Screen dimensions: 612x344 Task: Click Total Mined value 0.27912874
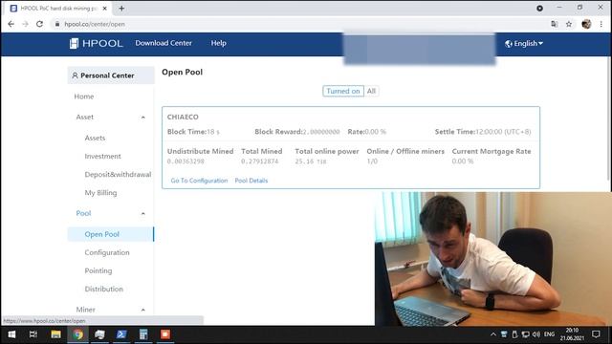pyautogui.click(x=259, y=161)
